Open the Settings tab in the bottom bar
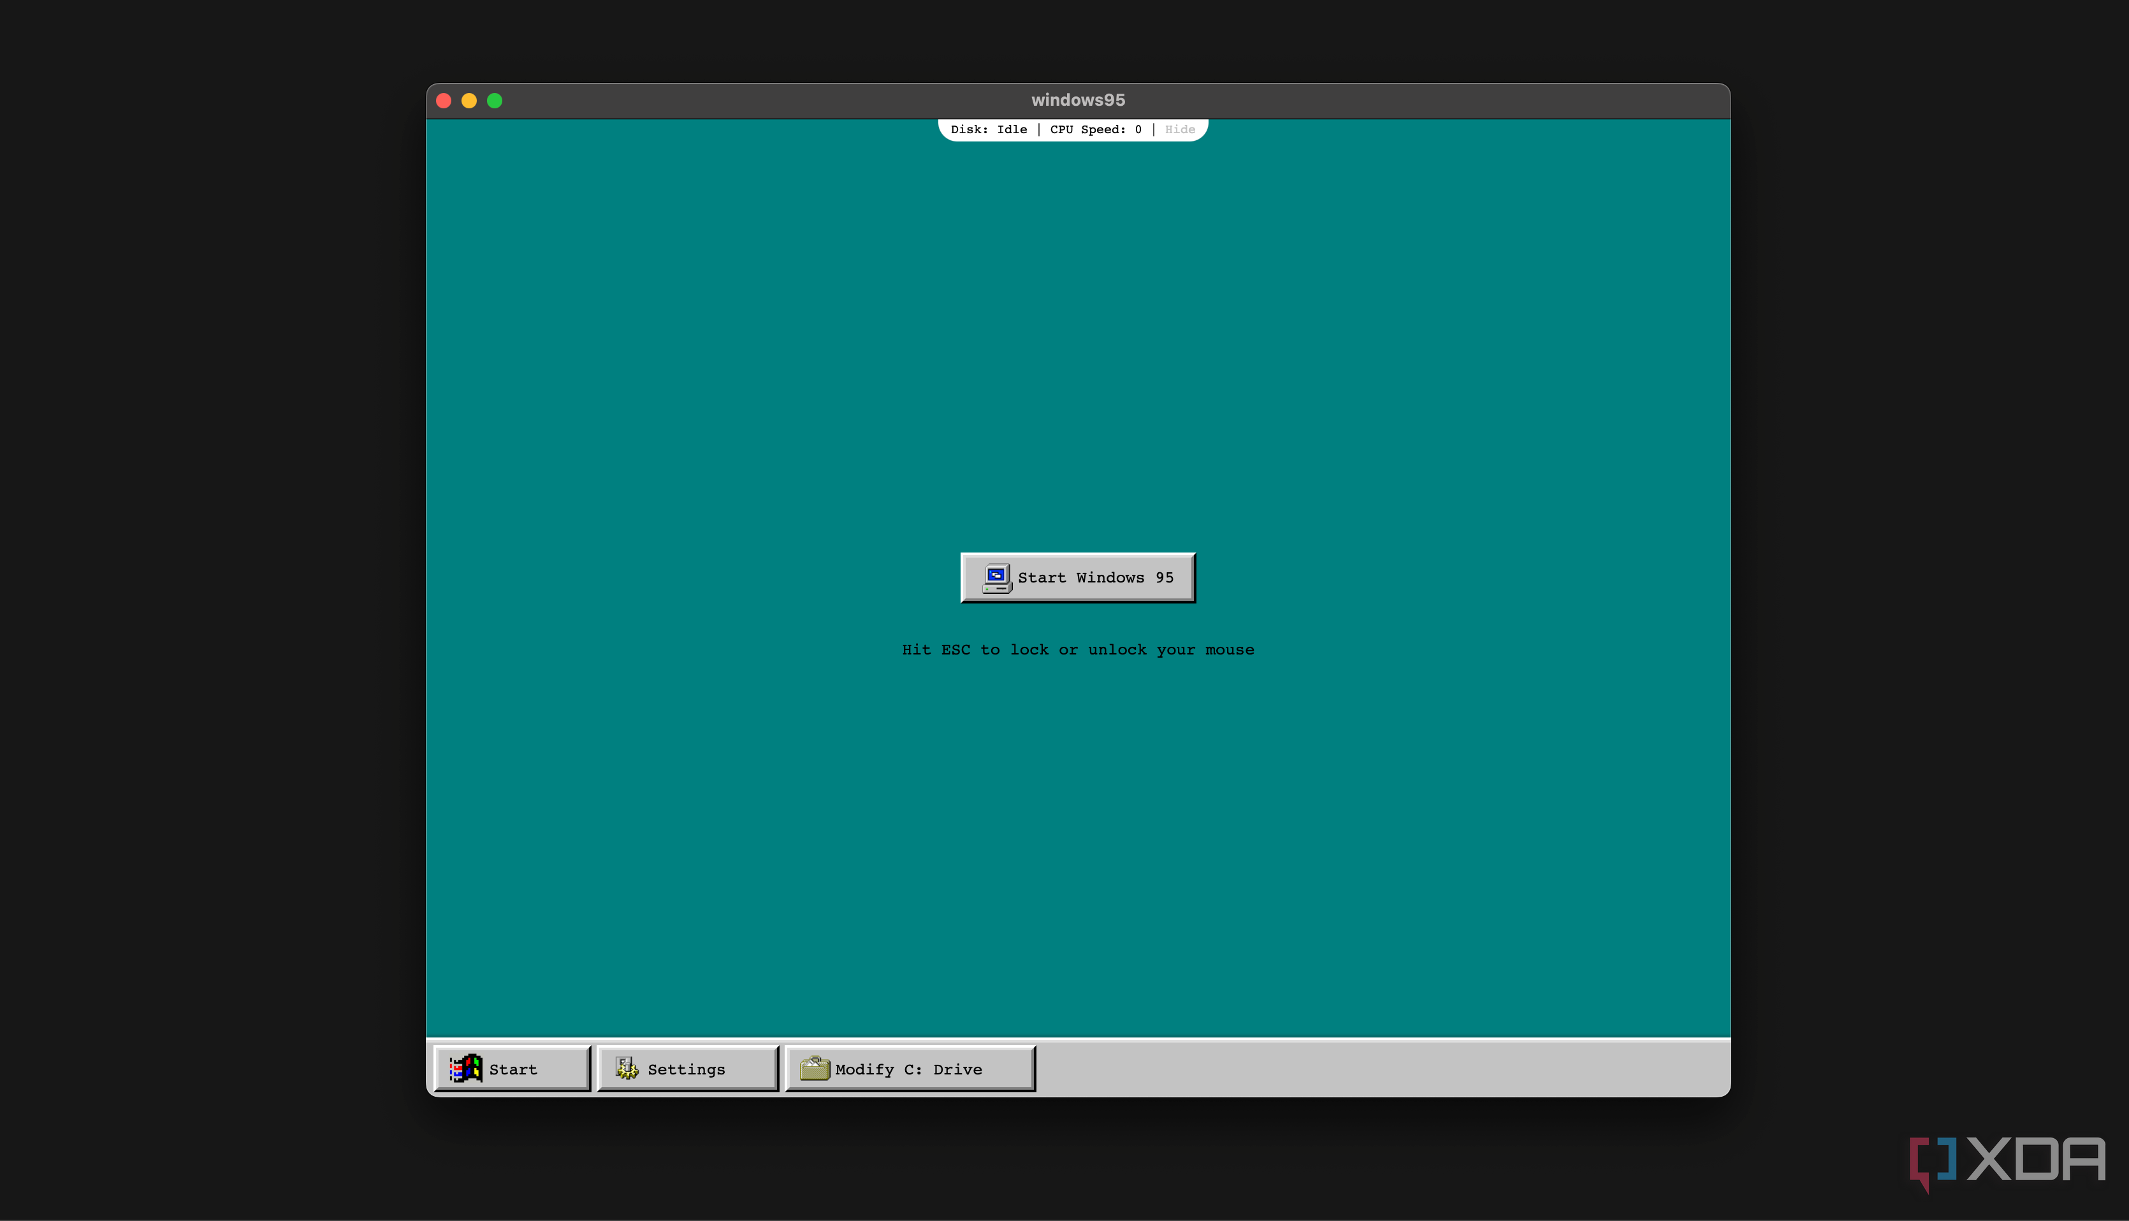 tap(688, 1068)
